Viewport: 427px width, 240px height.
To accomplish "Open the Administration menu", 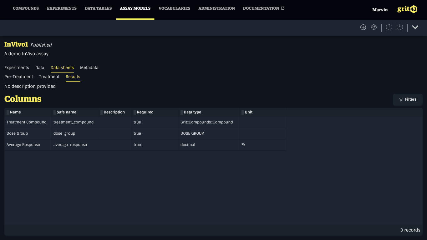I will 216,8.
